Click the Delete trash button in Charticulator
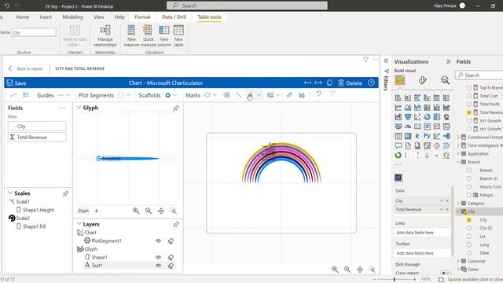 pyautogui.click(x=350, y=83)
